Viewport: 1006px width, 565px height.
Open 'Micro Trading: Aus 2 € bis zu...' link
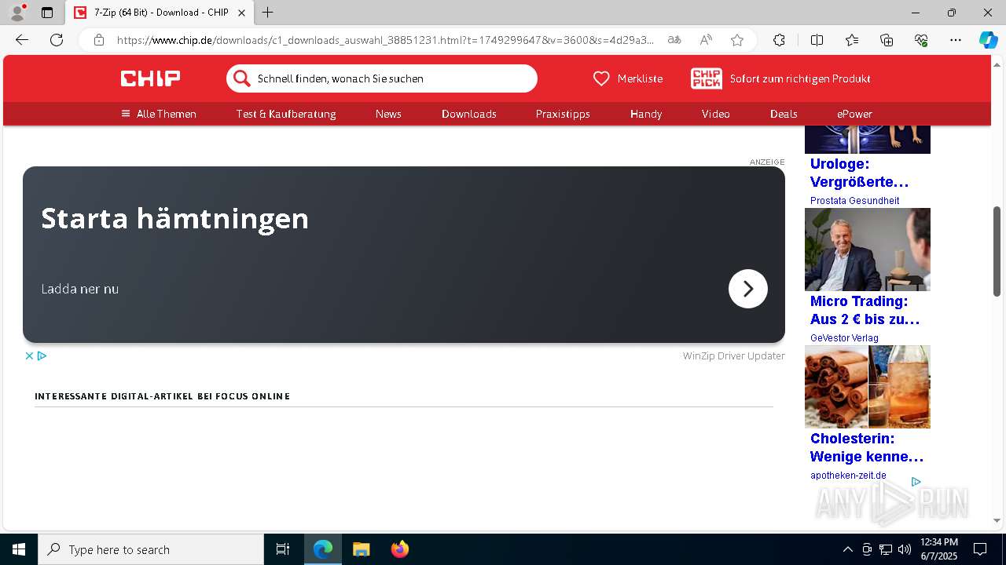pos(865,310)
